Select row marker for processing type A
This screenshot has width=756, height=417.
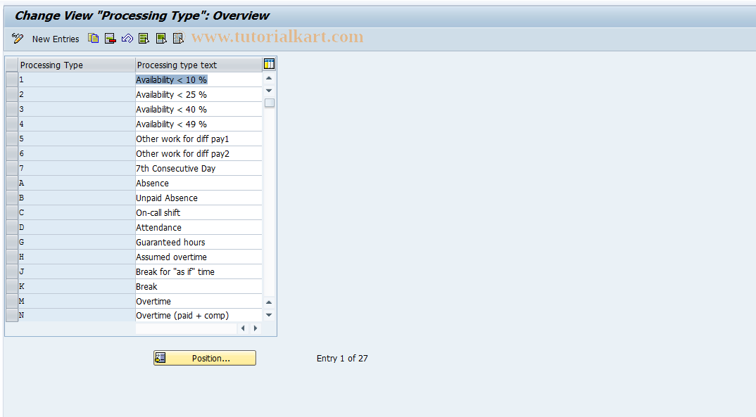[x=12, y=183]
